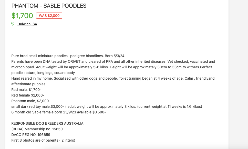This screenshot has width=248, height=149.
Task: Click the 'Red female $2,000-' line
Action: click(28, 95)
